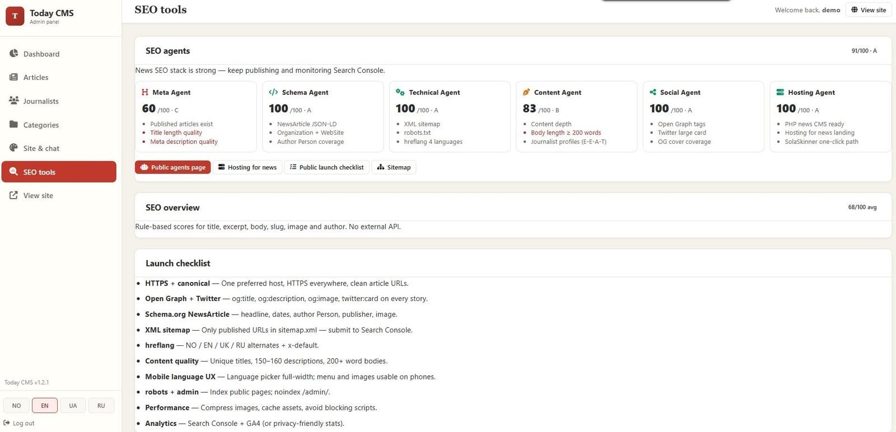Click the Site & chat palette icon

pyautogui.click(x=13, y=148)
